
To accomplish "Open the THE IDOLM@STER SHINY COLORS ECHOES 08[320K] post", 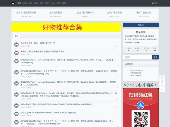I will pos(48,112).
